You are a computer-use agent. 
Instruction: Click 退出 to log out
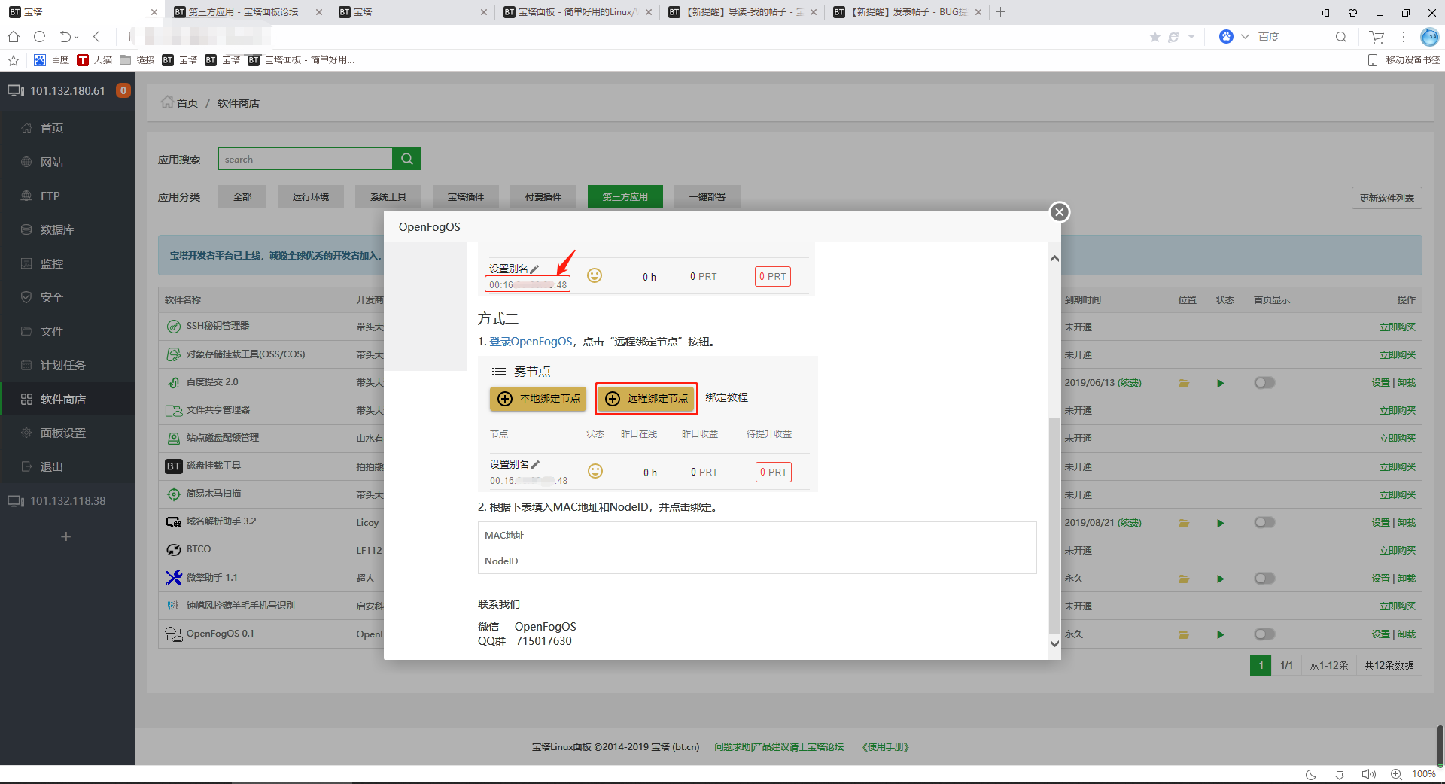tap(51, 467)
